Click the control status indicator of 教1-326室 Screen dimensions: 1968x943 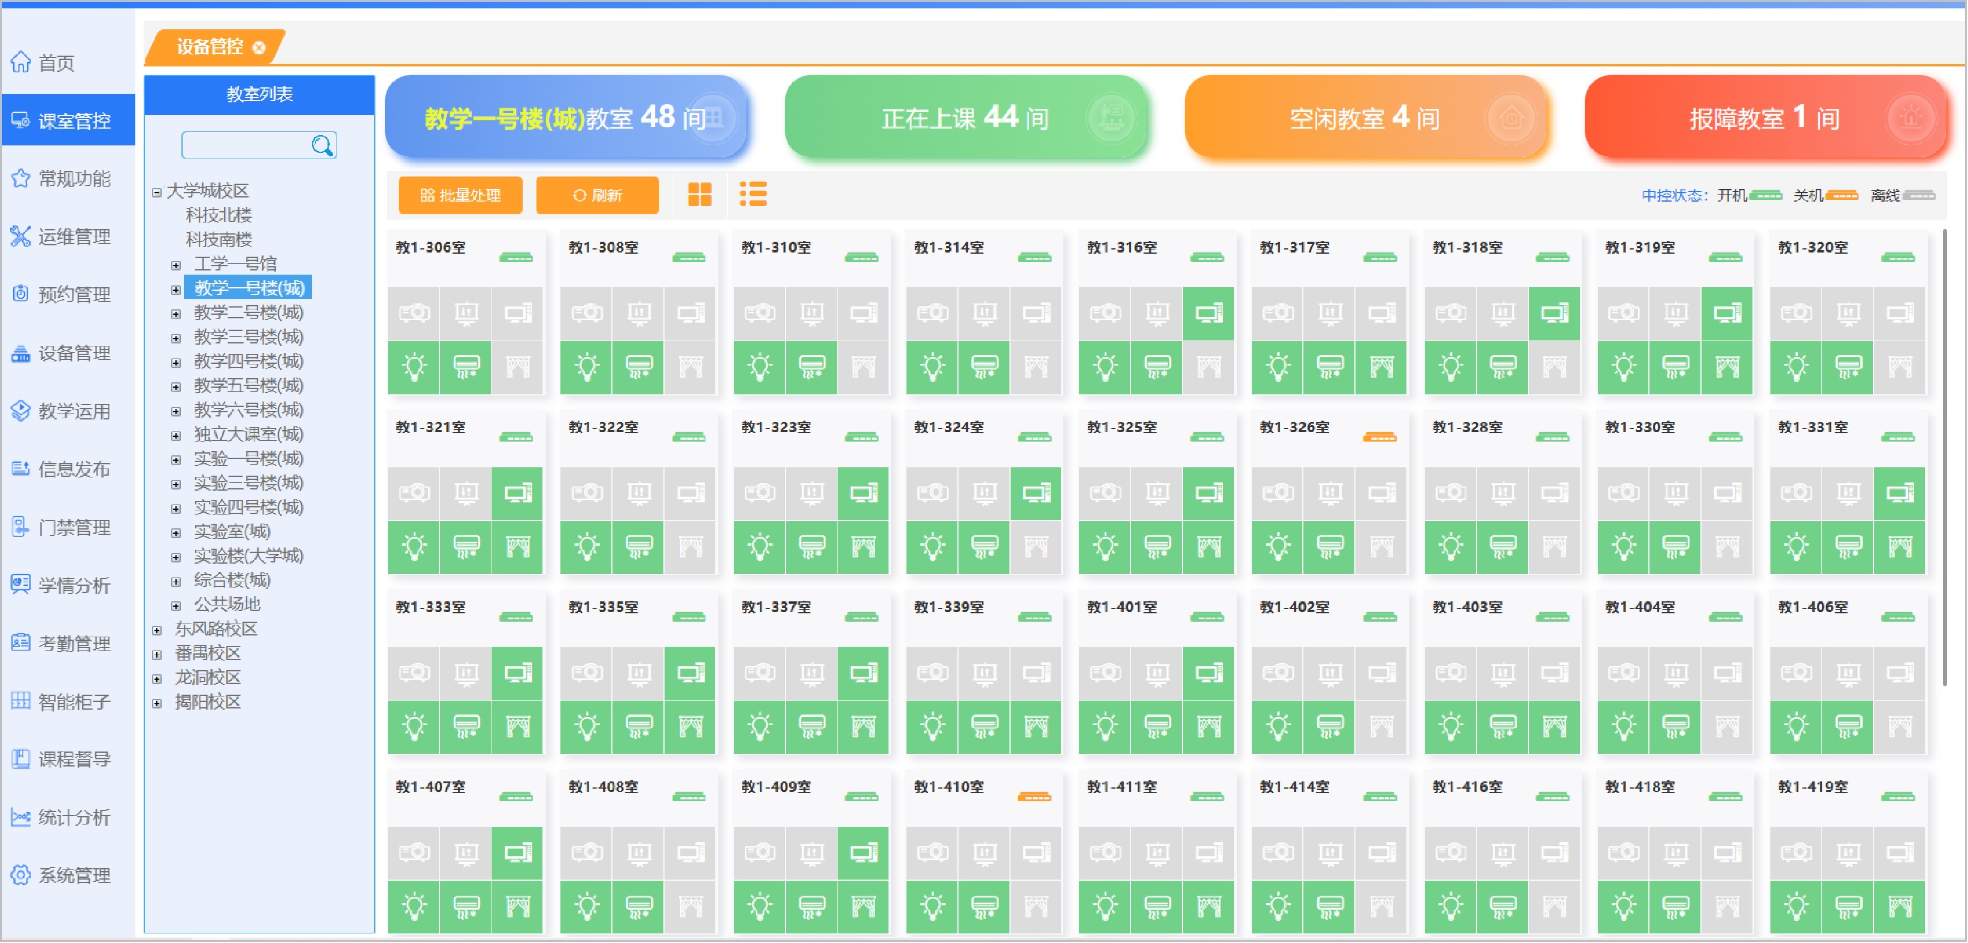(x=1379, y=437)
